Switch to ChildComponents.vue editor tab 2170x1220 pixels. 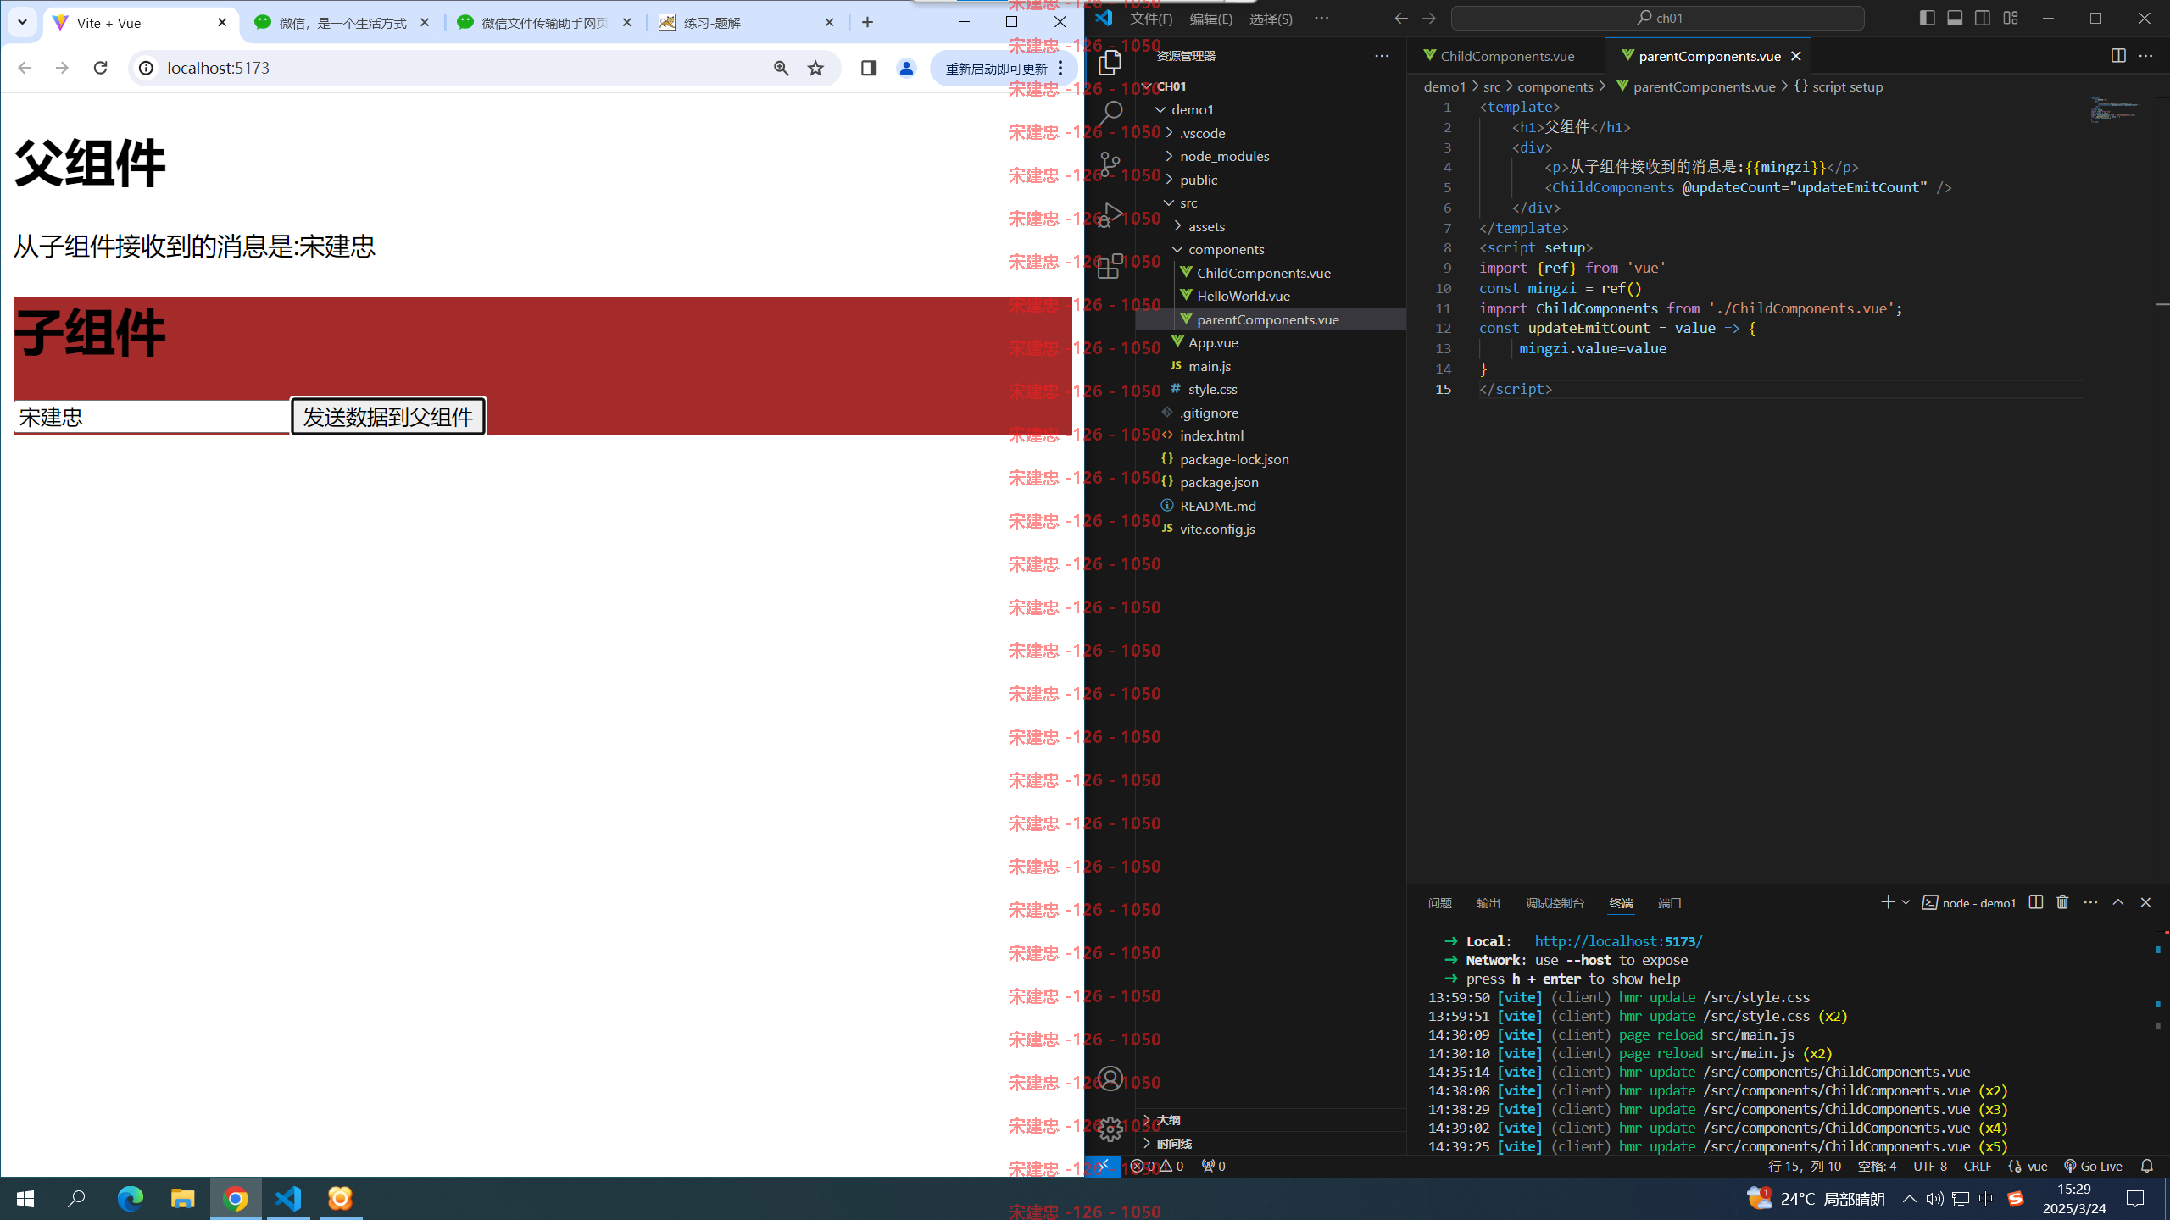(x=1506, y=56)
